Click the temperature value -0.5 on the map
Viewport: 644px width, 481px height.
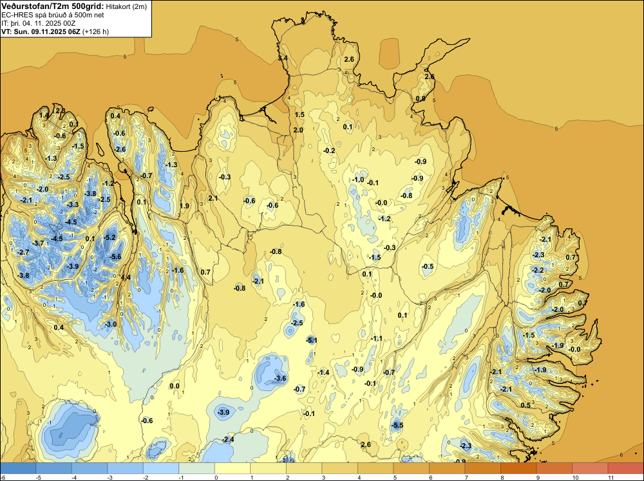click(428, 266)
